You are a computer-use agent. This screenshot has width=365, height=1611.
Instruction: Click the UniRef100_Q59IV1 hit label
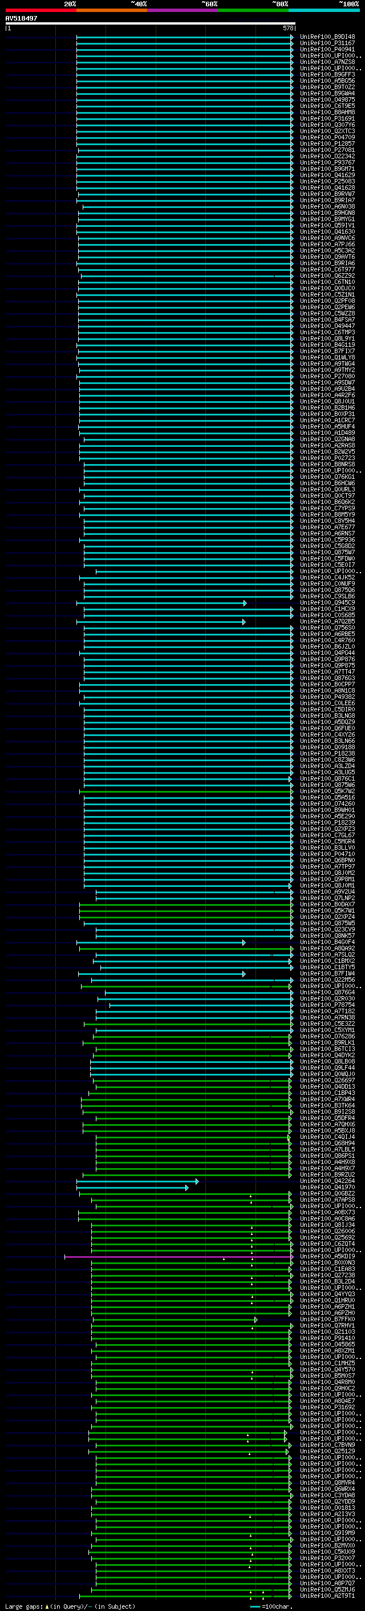coord(327,225)
